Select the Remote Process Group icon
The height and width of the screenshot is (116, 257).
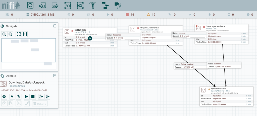coord(80,5)
